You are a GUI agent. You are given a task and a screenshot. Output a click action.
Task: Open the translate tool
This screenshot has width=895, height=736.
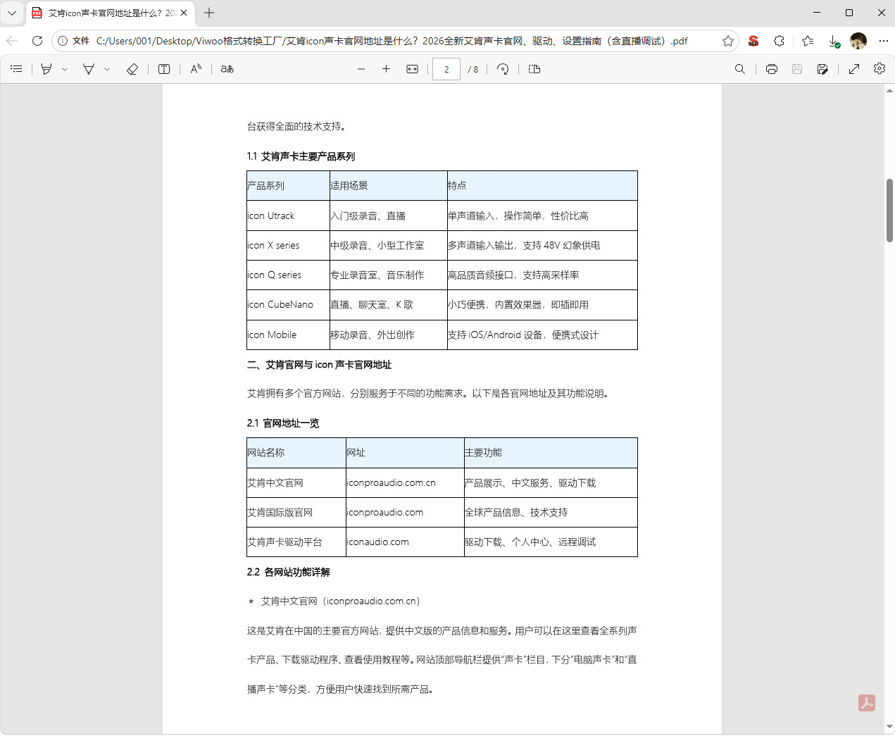(227, 69)
